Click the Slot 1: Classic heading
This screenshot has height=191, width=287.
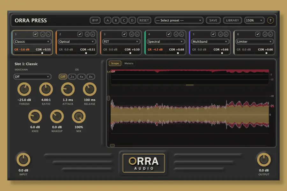coord(26,64)
